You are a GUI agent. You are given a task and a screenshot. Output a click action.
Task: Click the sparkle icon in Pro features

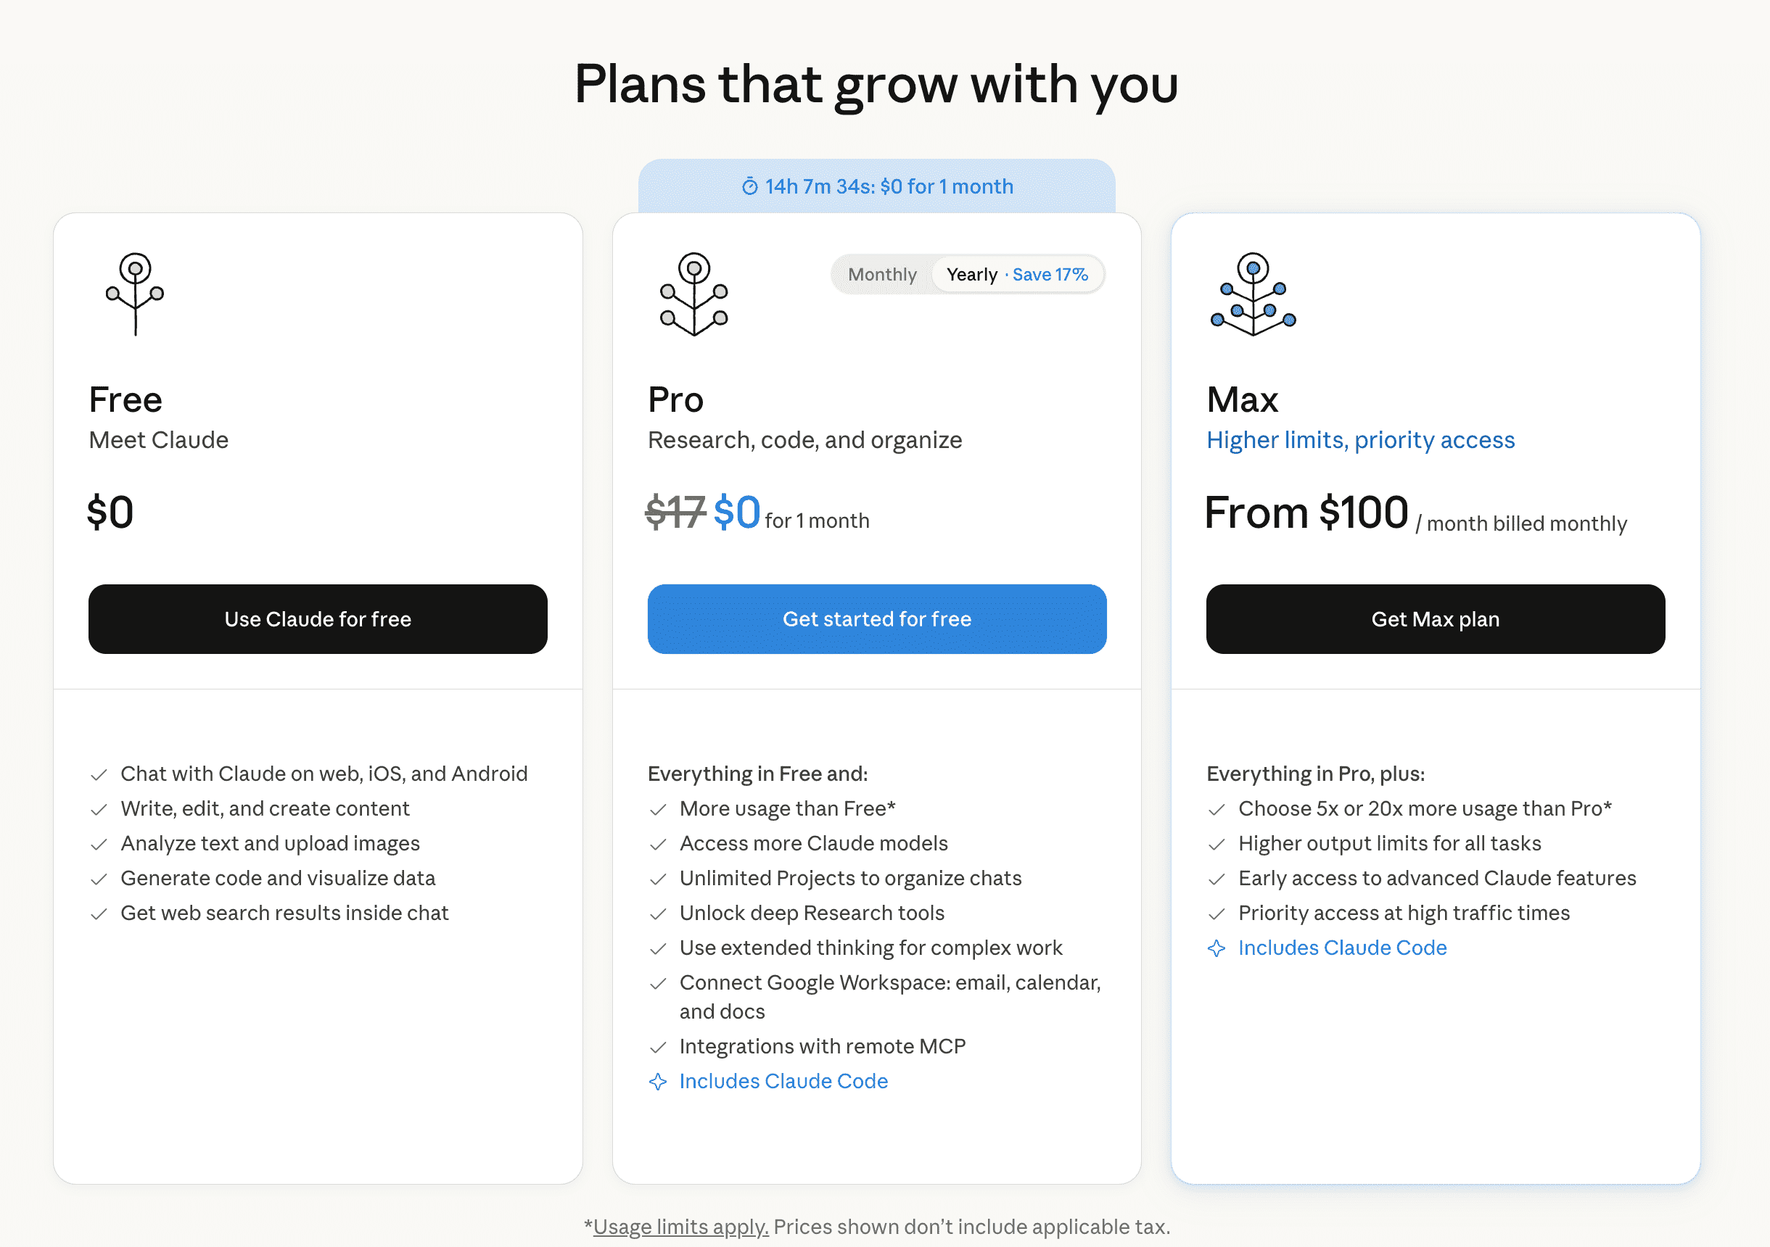[657, 1081]
